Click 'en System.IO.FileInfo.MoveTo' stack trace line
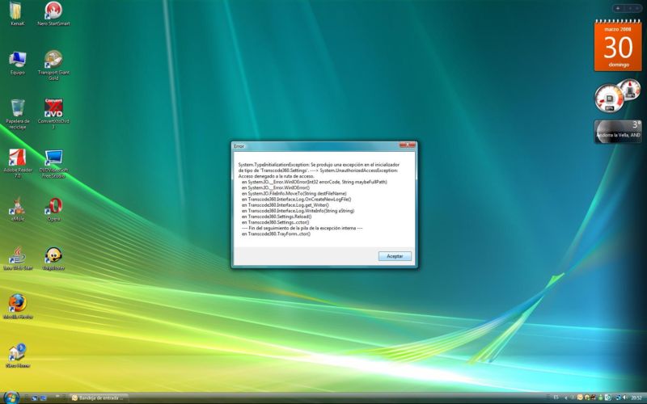Screen dimensions: 647x404 (294, 193)
